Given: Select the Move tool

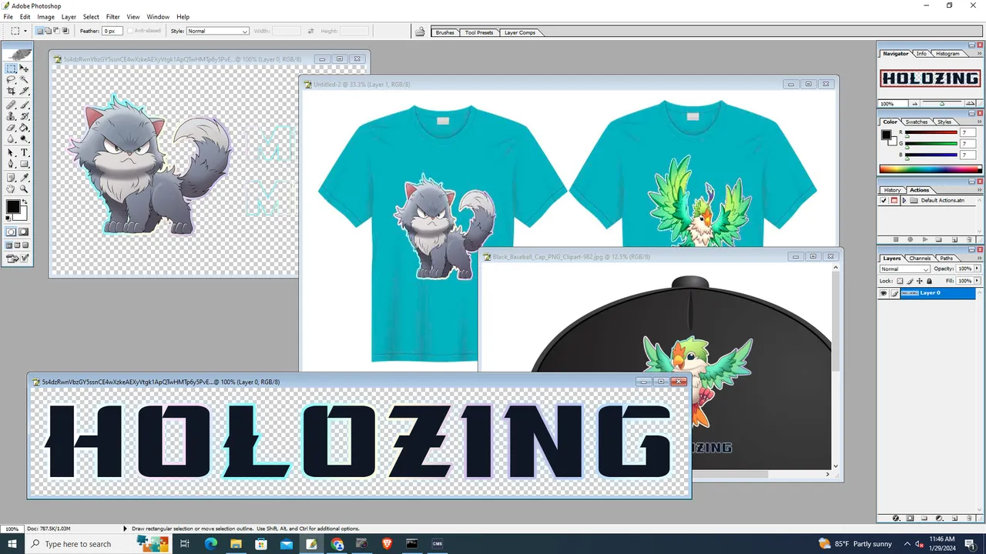Looking at the screenshot, I should click(24, 68).
